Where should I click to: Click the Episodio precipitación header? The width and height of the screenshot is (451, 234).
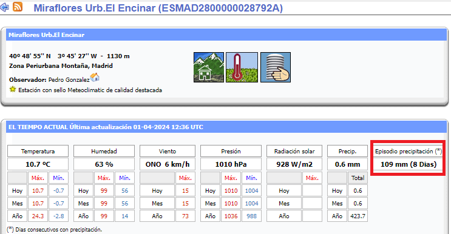[409, 151]
